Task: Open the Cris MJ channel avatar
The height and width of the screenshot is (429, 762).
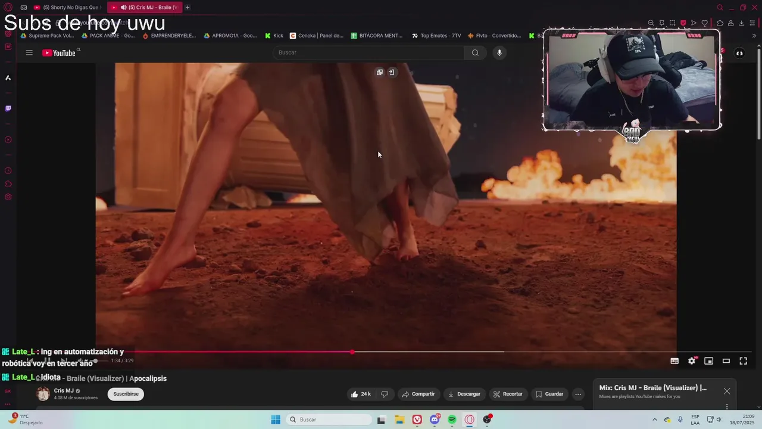Action: click(x=43, y=394)
